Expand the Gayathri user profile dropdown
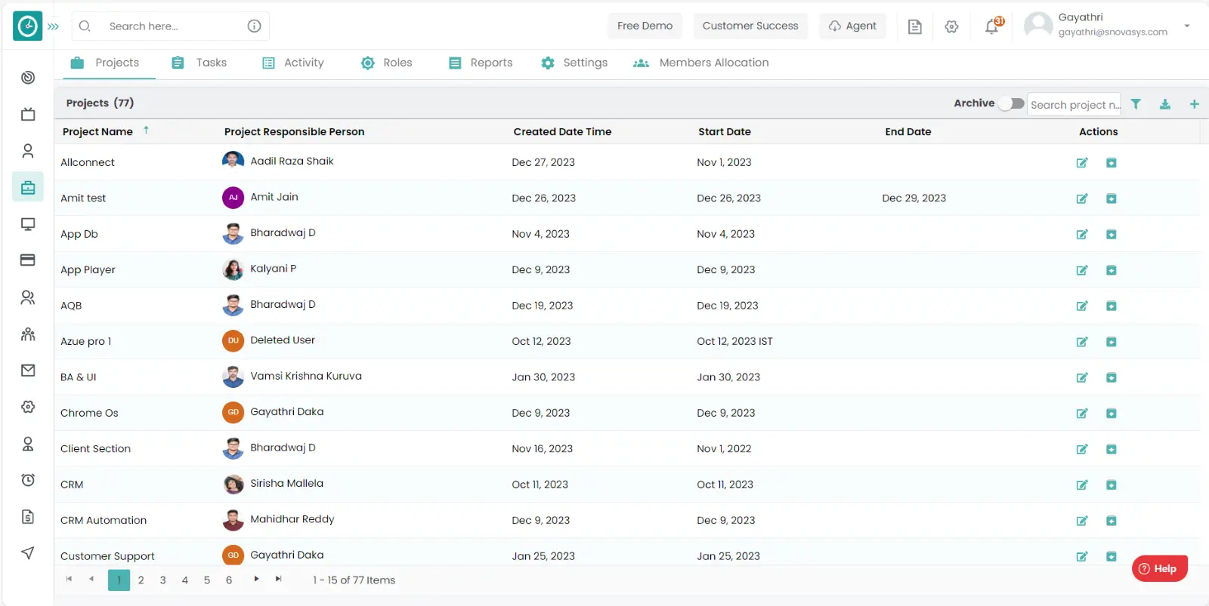 tap(1187, 26)
